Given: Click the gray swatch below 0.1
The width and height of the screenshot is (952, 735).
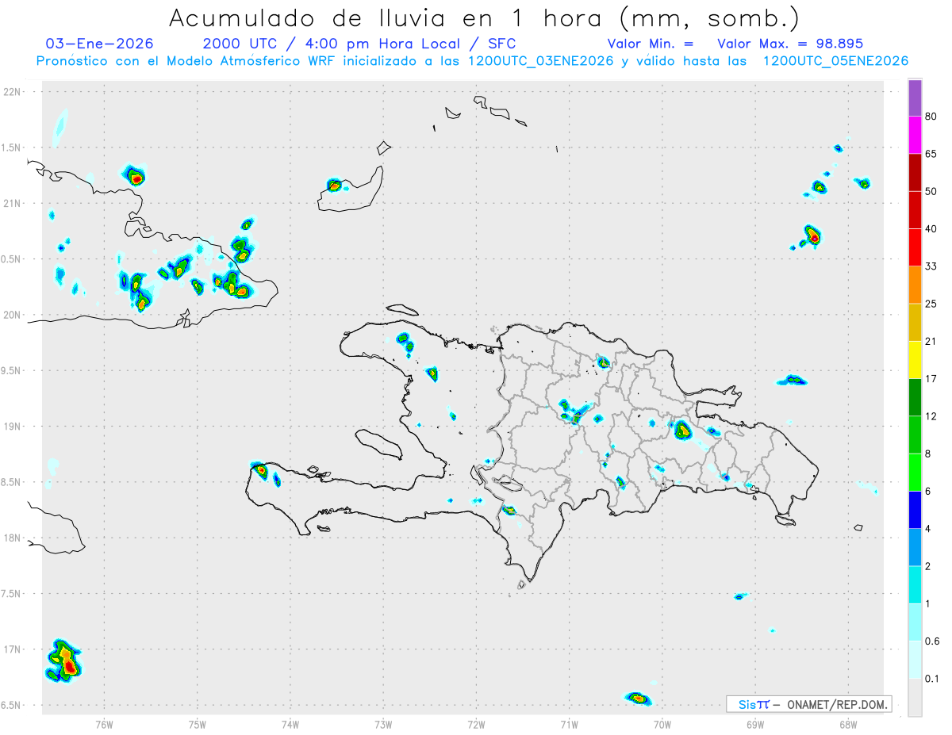Looking at the screenshot, I should [x=915, y=698].
